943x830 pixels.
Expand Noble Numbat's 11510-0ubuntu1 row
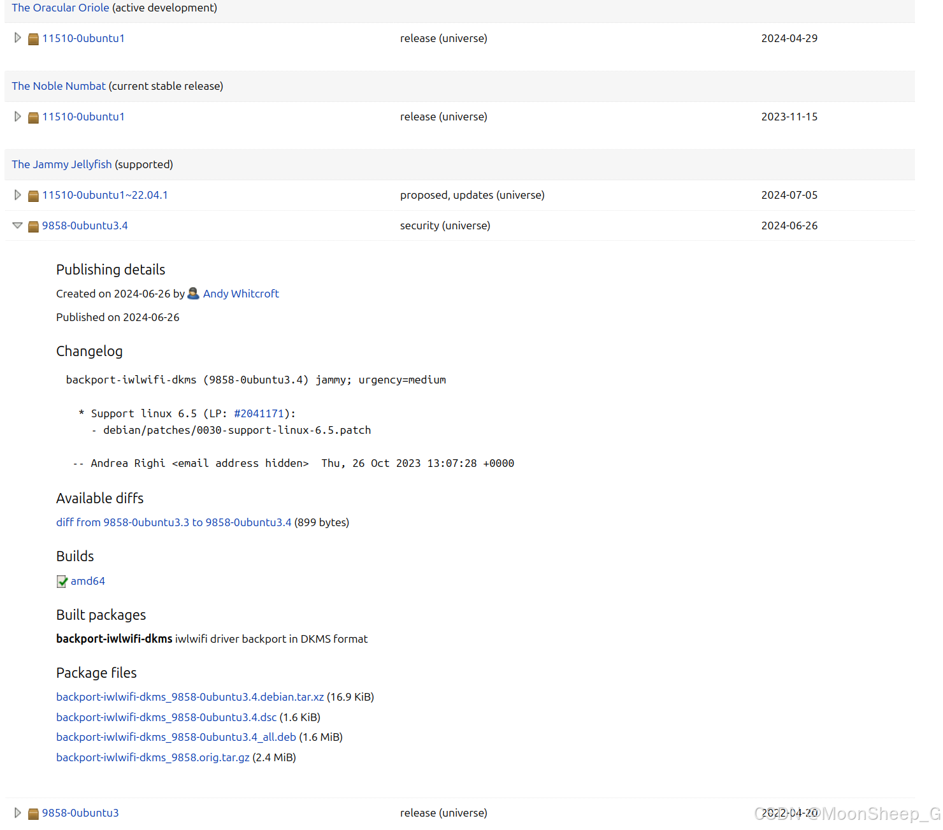point(17,117)
